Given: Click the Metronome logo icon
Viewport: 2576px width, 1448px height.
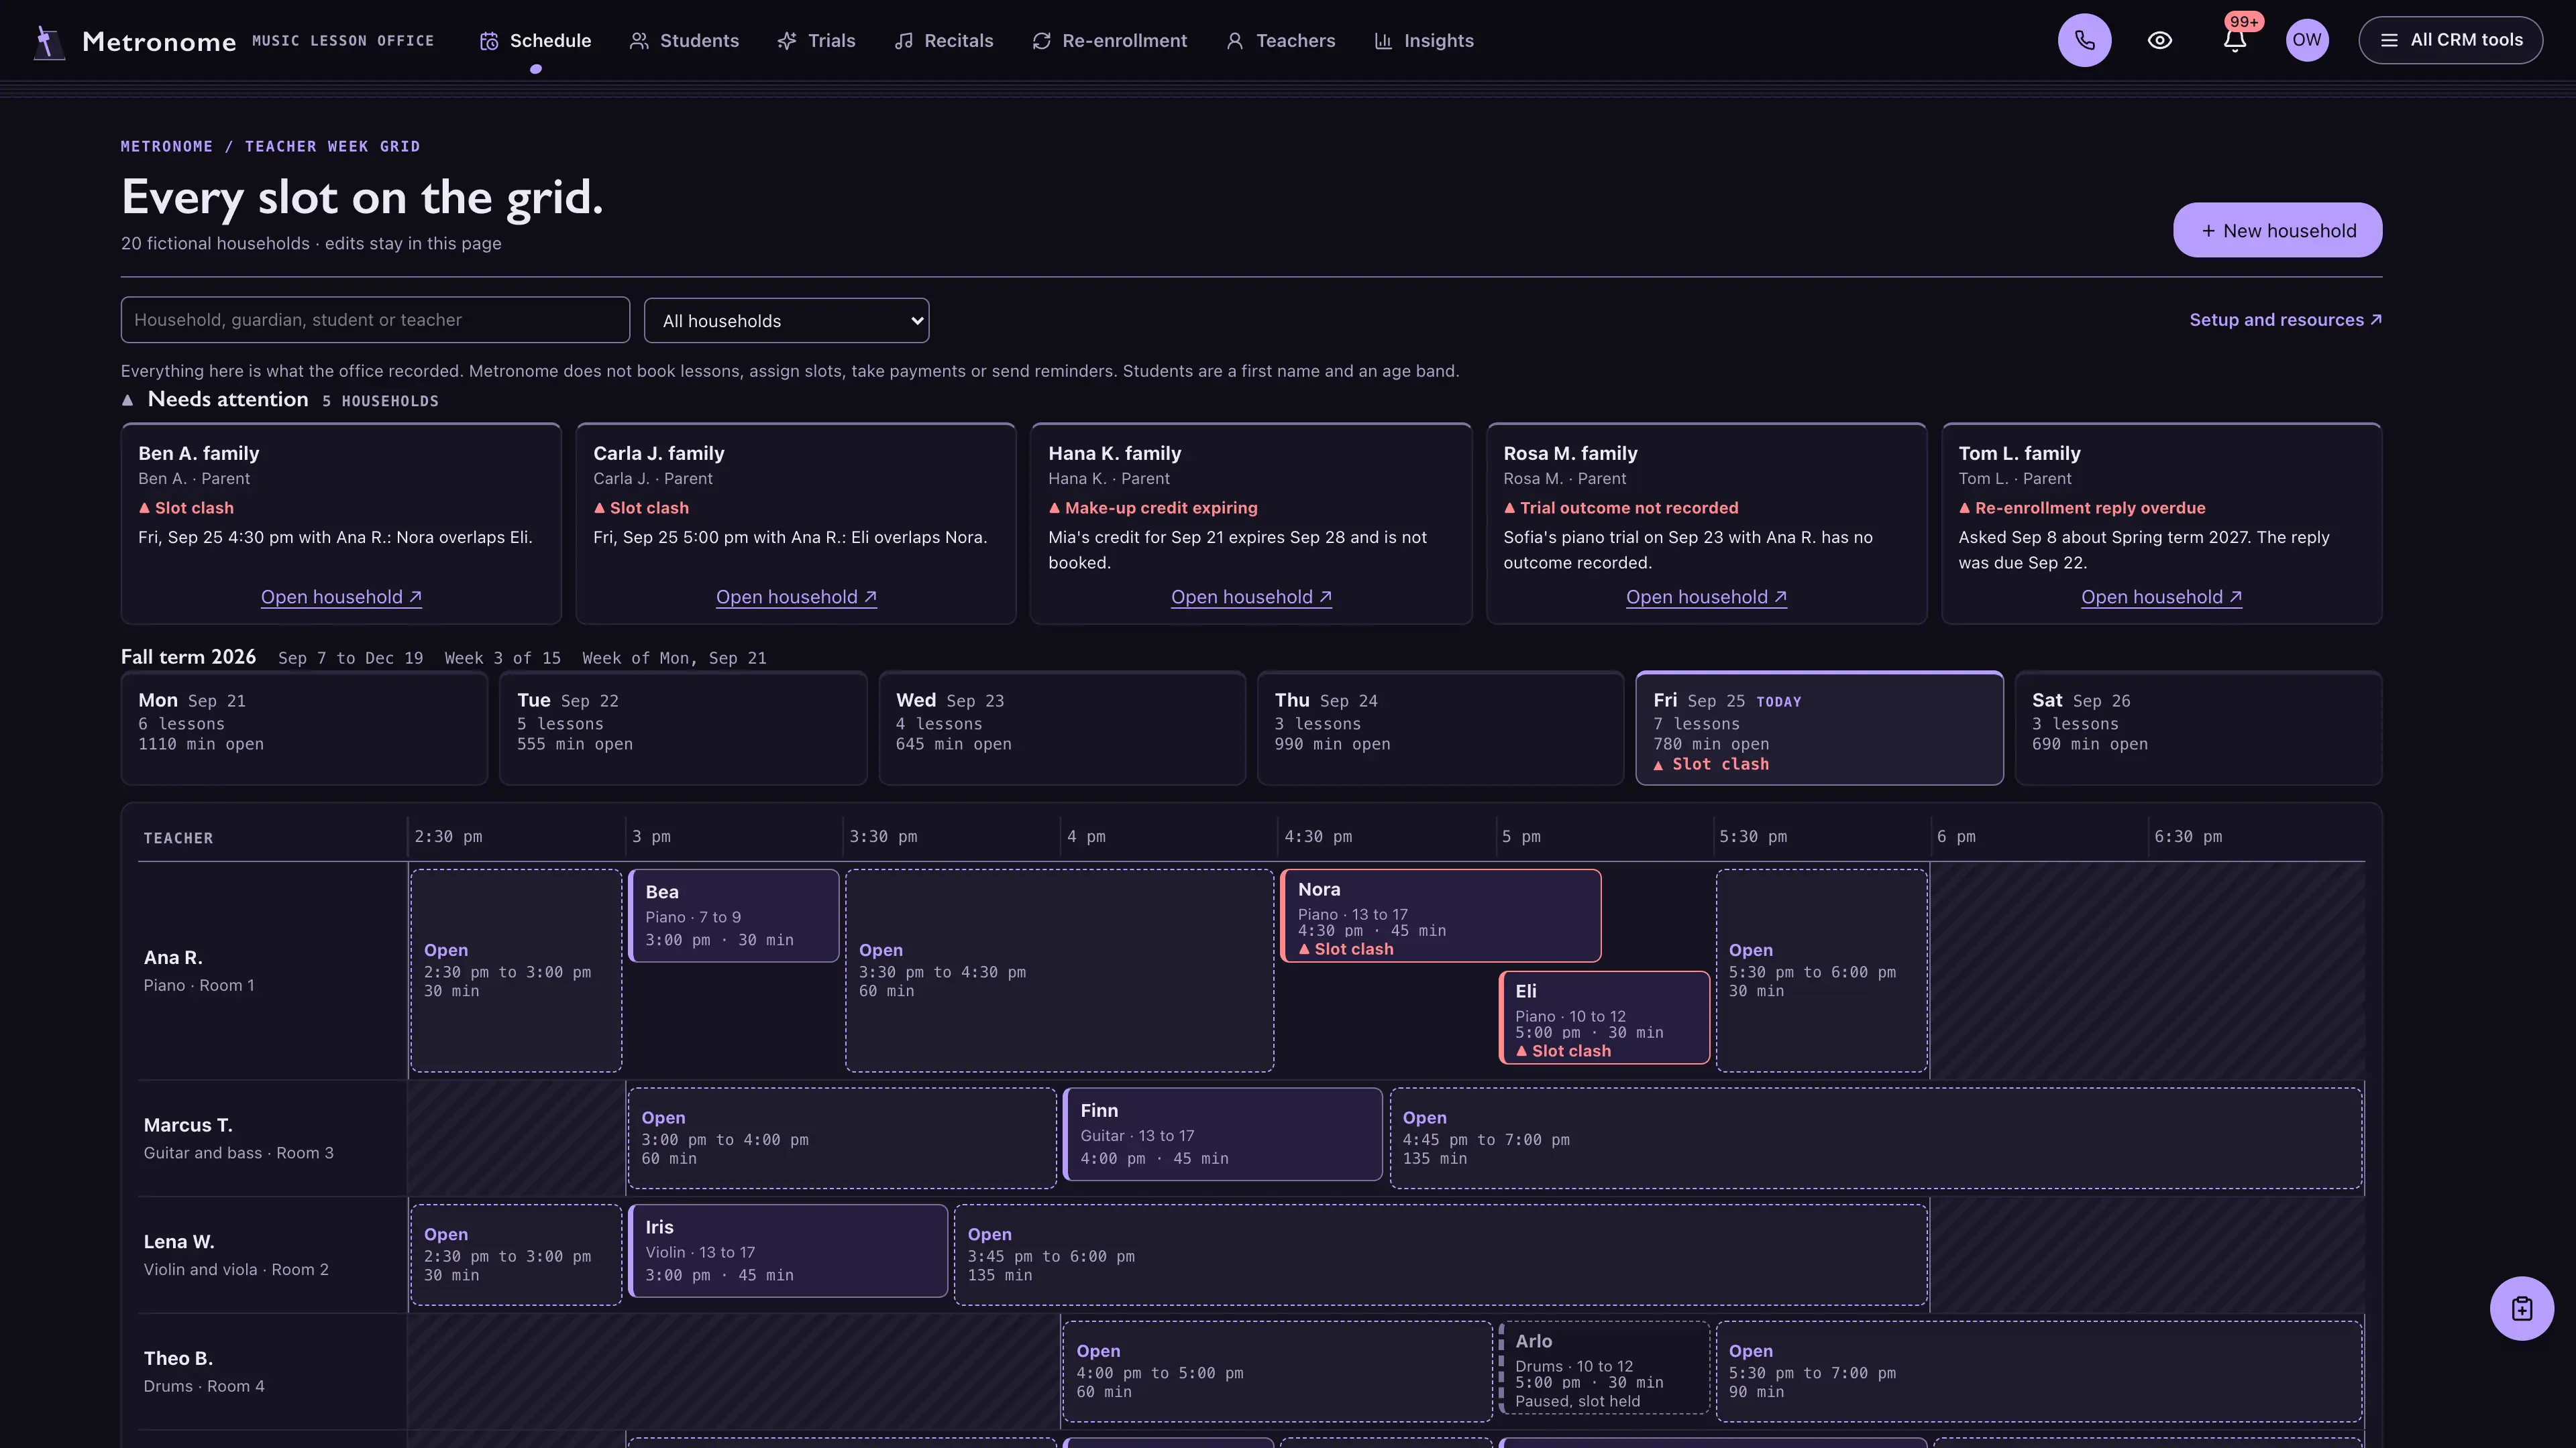Looking at the screenshot, I should pyautogui.click(x=48, y=41).
